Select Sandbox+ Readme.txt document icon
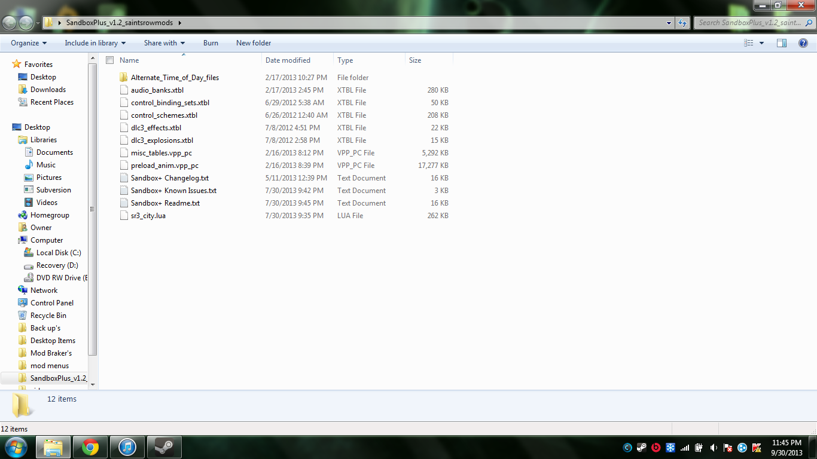Screen dimensions: 817x459 tap(124, 203)
